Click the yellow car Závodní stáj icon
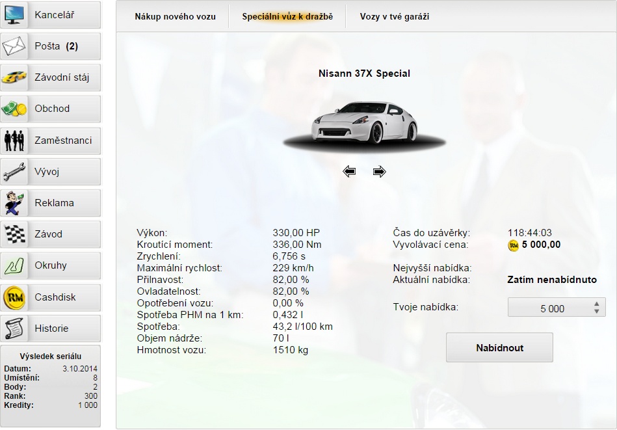 pyautogui.click(x=14, y=77)
